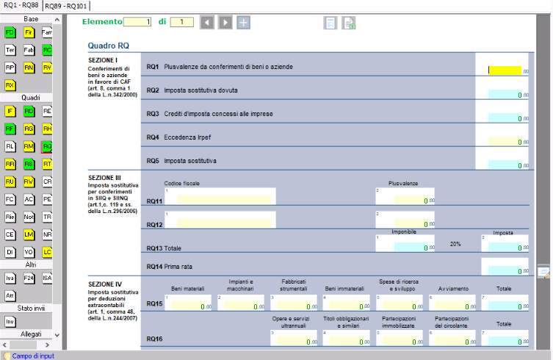Select the Not quadro icon
Screen dimensions: 553x360
click(x=29, y=217)
